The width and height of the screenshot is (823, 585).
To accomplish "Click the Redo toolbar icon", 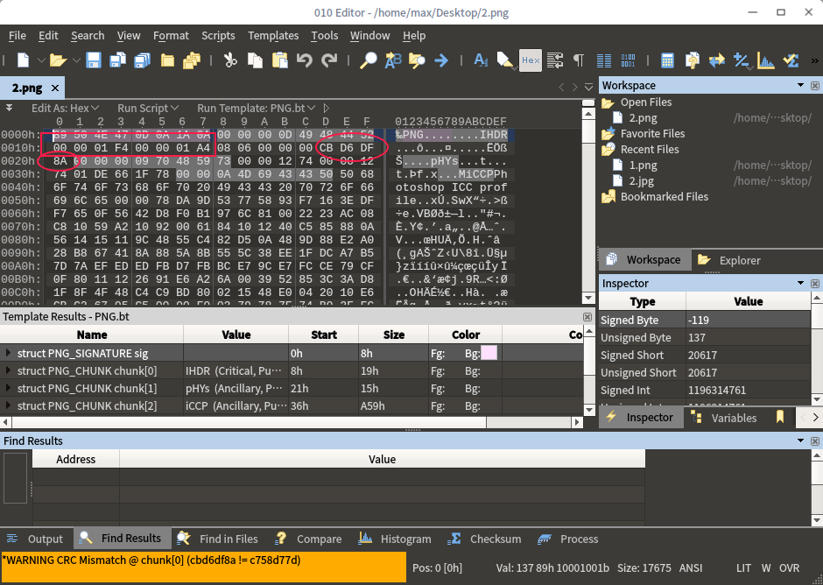I will (x=329, y=60).
